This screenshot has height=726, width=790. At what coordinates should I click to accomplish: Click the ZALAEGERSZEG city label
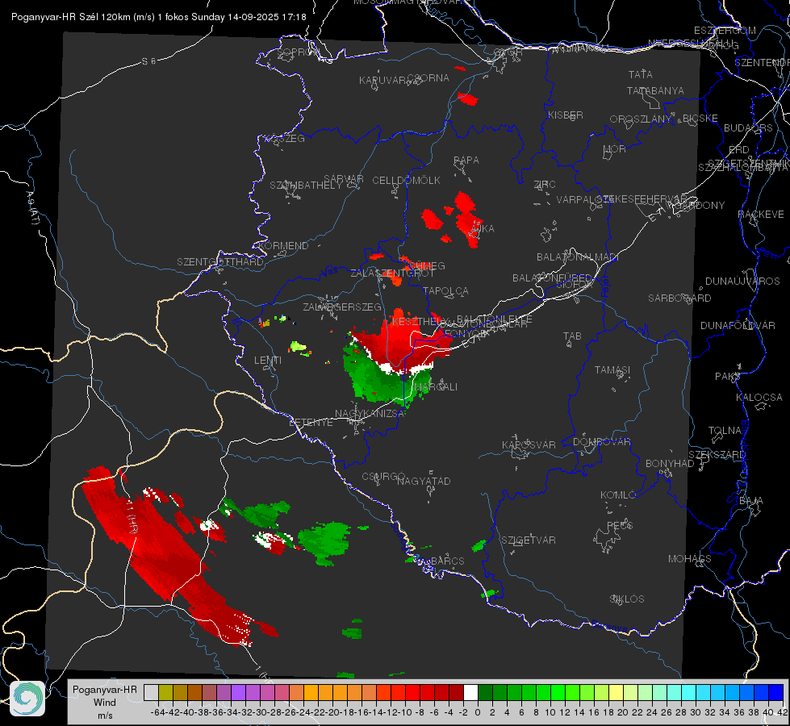click(x=342, y=307)
